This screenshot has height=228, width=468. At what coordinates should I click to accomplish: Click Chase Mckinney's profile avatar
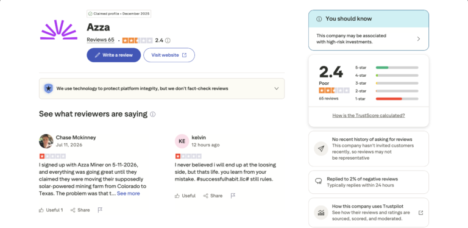46,141
